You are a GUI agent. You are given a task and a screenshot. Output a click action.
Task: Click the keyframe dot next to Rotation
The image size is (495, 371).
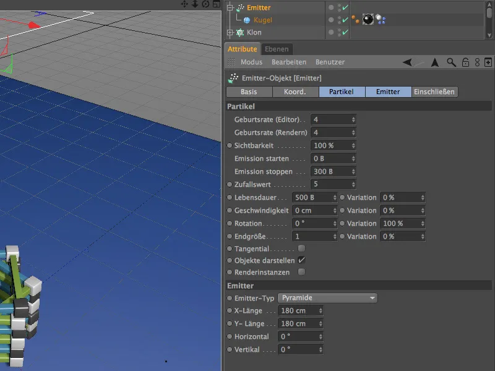pos(230,223)
